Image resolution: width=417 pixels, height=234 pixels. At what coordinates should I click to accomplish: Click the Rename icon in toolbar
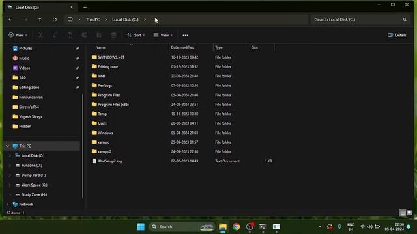tap(84, 35)
